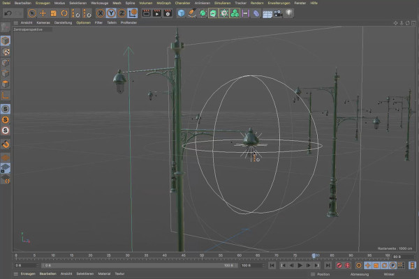Select the Rotate tool
This screenshot has width=419, height=279.
tap(64, 13)
